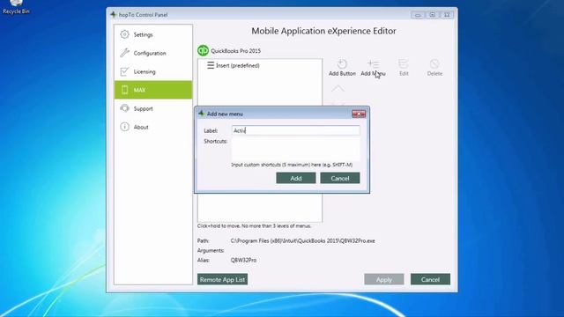Click the Add Menu icon
The height and width of the screenshot is (317, 564).
pyautogui.click(x=373, y=64)
